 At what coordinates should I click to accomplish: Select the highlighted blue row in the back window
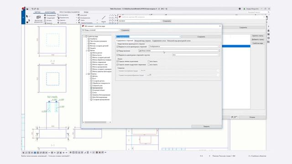tap(236, 46)
